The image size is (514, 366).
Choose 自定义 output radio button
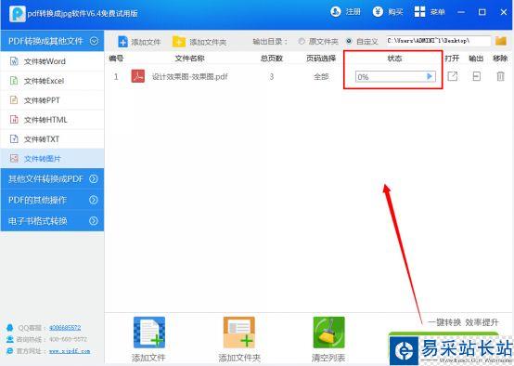coord(349,42)
